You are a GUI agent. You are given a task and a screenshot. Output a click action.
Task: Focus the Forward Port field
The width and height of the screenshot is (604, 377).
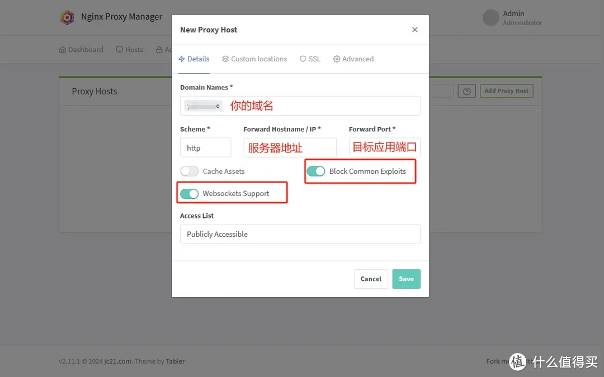384,147
